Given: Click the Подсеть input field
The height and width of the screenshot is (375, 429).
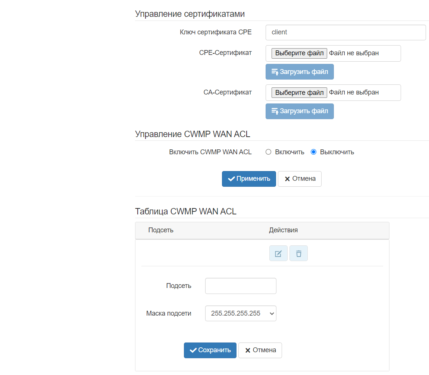Looking at the screenshot, I should click(241, 286).
